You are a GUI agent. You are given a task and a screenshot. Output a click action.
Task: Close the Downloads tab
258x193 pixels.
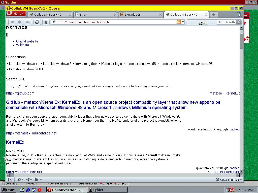click(160, 15)
